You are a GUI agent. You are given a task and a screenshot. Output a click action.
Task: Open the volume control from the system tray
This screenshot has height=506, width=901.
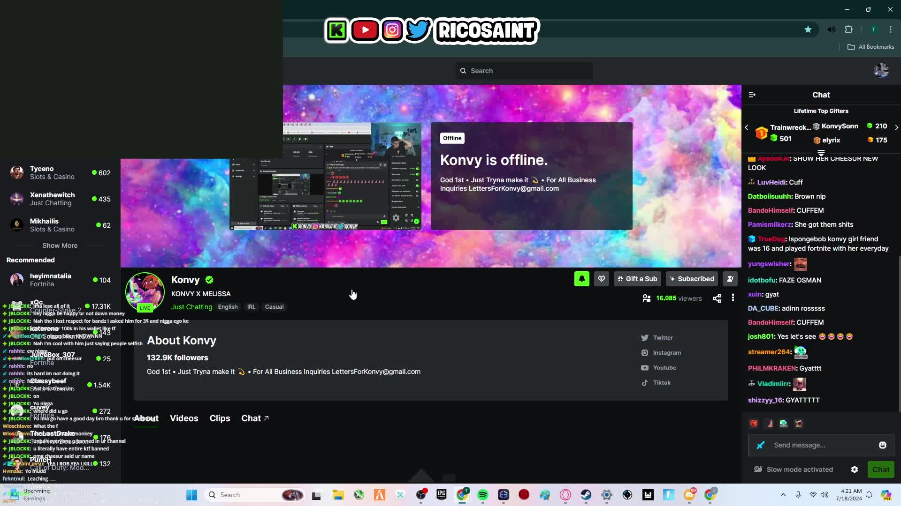point(825,494)
